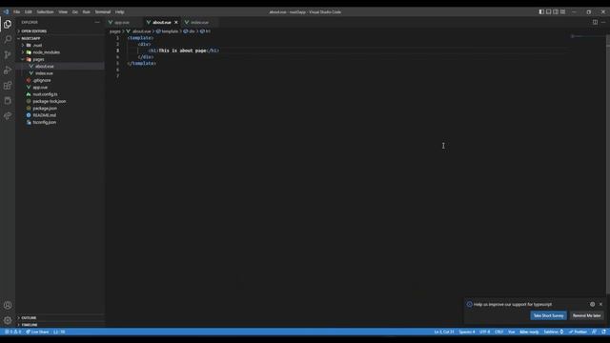This screenshot has height=343, width=610.
Task: Expand the OUTLINE section
Action: coord(60,317)
